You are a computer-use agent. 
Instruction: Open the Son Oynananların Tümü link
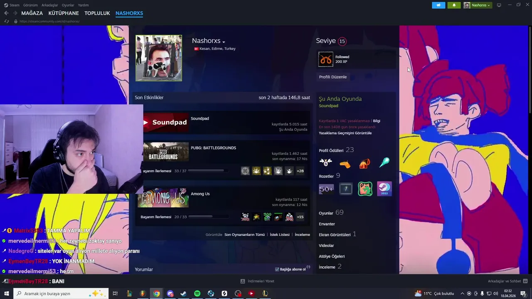click(x=244, y=235)
